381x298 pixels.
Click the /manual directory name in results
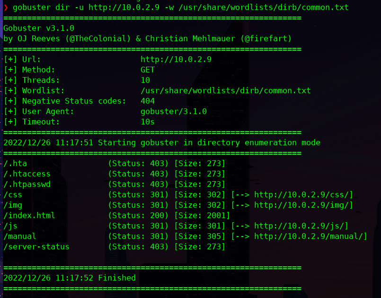click(20, 237)
